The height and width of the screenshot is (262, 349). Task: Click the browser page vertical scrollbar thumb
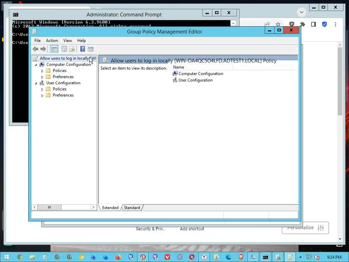340,81
